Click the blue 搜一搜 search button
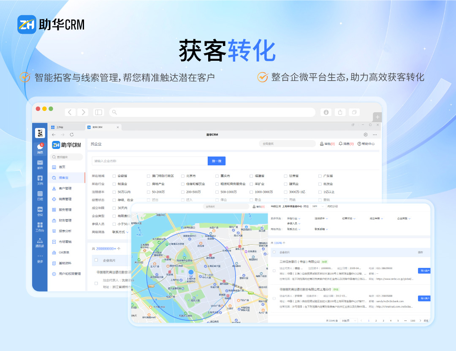Screen dimensions: 456x351 217,161
